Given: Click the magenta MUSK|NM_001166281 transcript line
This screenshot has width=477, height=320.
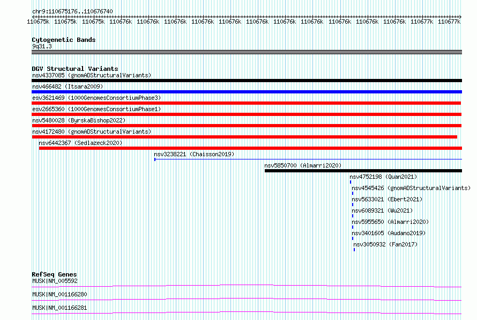Looking at the screenshot, I should pos(247,312).
